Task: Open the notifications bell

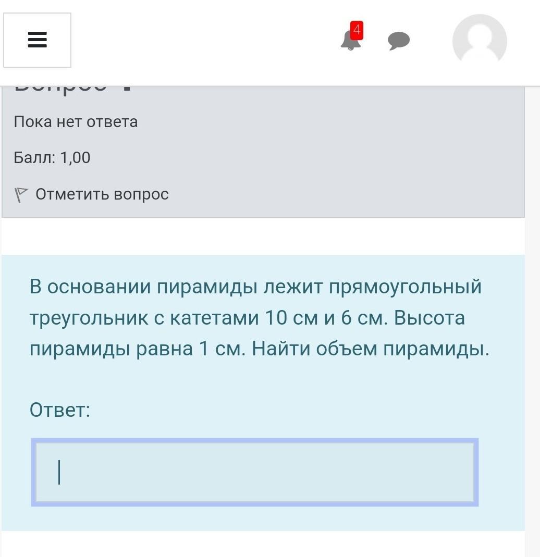Action: click(x=349, y=42)
